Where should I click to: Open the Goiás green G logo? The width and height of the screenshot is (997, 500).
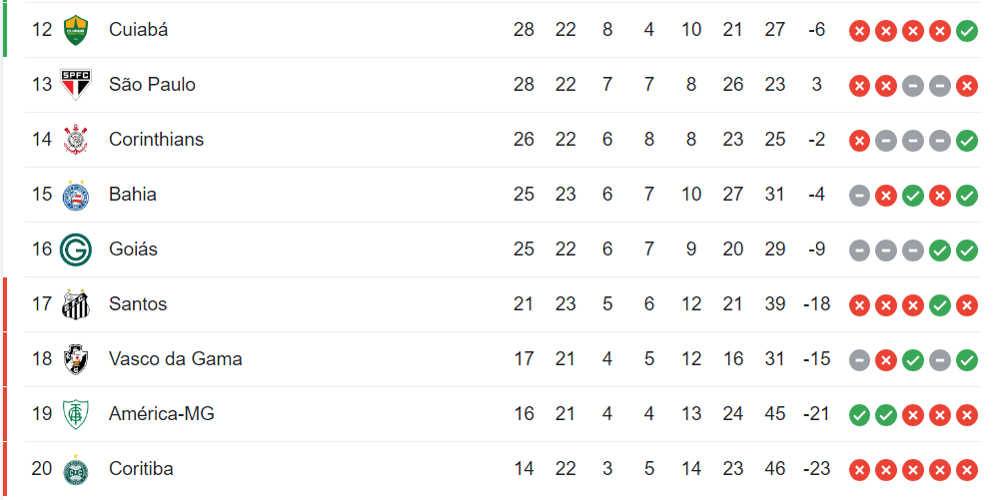click(75, 250)
